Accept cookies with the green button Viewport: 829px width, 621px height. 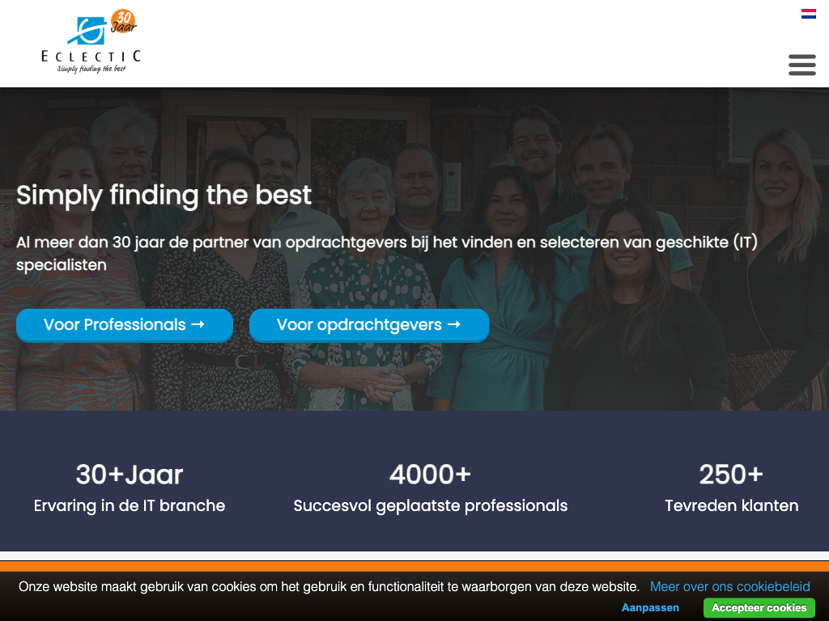point(759,608)
